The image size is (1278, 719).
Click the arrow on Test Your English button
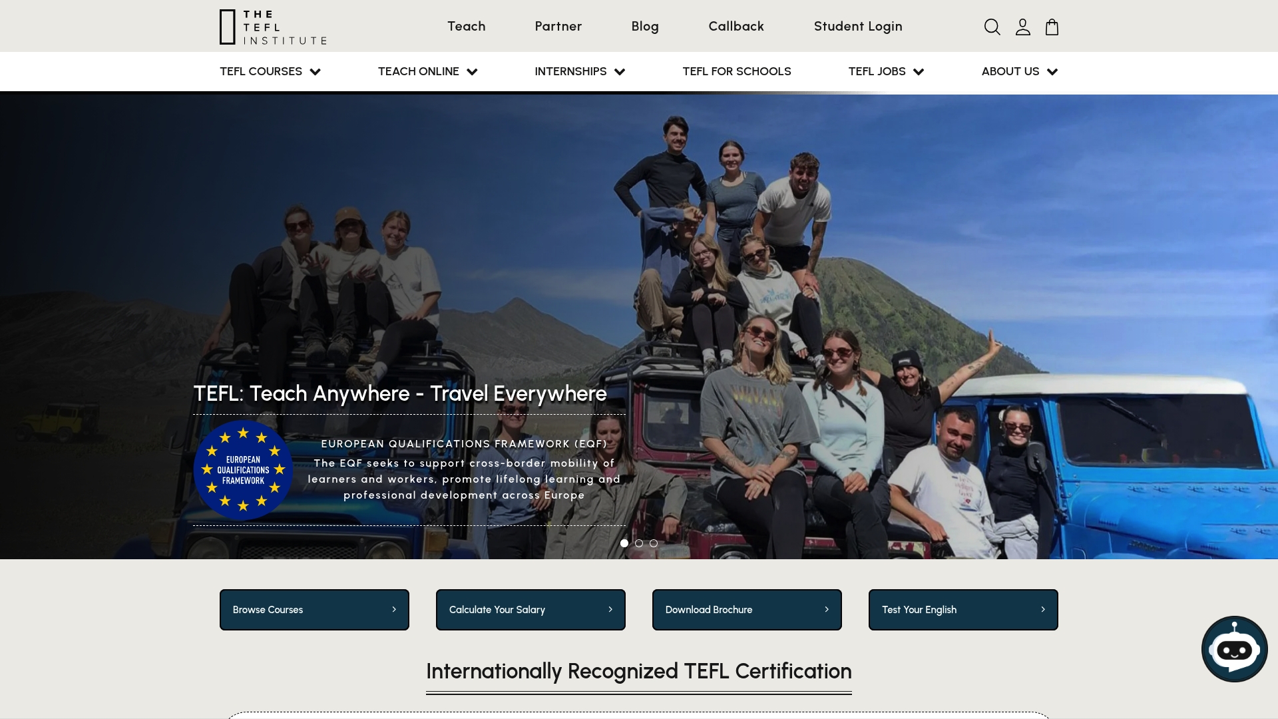pos(1042,609)
